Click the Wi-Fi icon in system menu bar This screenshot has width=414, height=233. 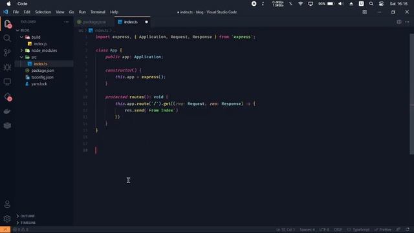pyautogui.click(x=300, y=4)
